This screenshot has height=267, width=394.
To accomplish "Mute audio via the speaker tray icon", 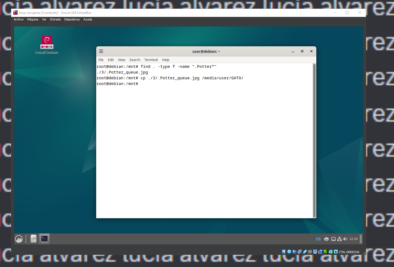I will click(345, 239).
